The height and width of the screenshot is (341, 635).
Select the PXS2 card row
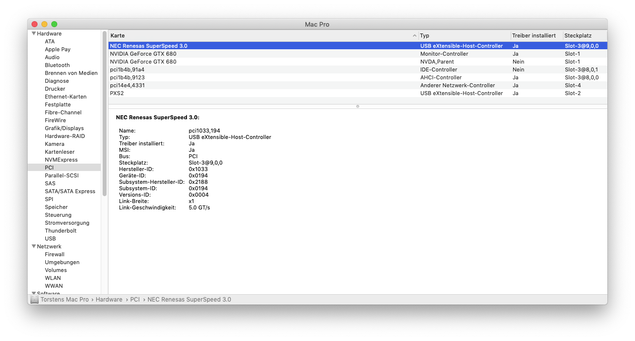click(x=358, y=93)
